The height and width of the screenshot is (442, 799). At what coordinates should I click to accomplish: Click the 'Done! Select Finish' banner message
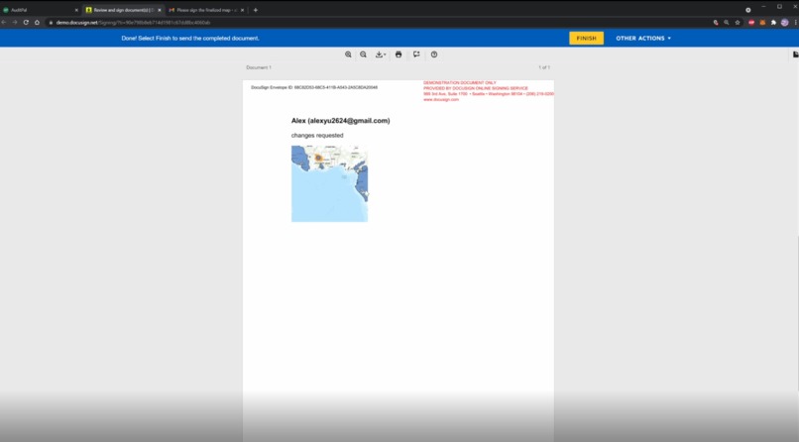pos(190,39)
